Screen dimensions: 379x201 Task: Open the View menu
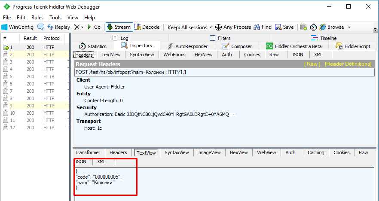[73, 18]
